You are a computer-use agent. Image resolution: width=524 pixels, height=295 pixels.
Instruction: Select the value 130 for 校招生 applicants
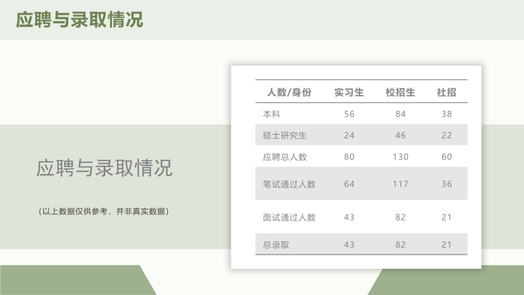coord(400,157)
